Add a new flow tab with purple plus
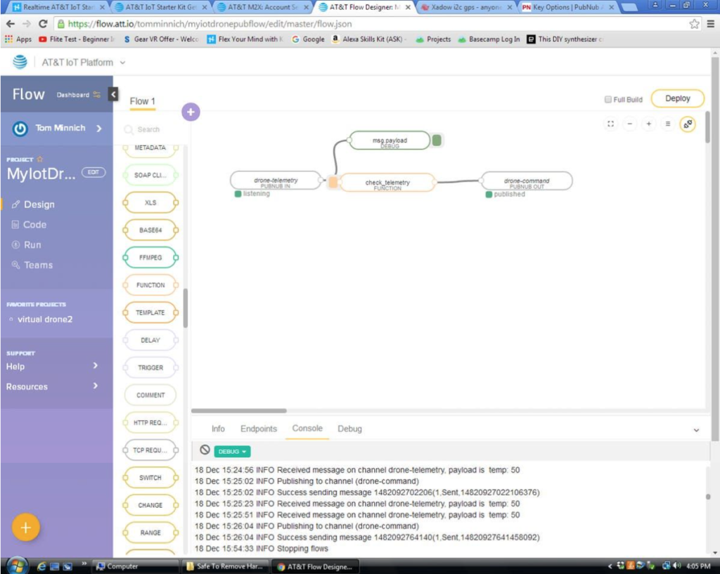The image size is (720, 574). pyautogui.click(x=191, y=112)
